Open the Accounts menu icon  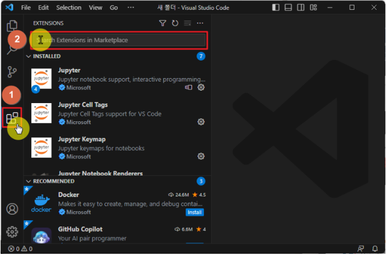(12, 210)
